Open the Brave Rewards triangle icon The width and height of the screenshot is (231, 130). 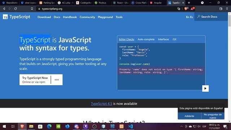(x=192, y=9)
